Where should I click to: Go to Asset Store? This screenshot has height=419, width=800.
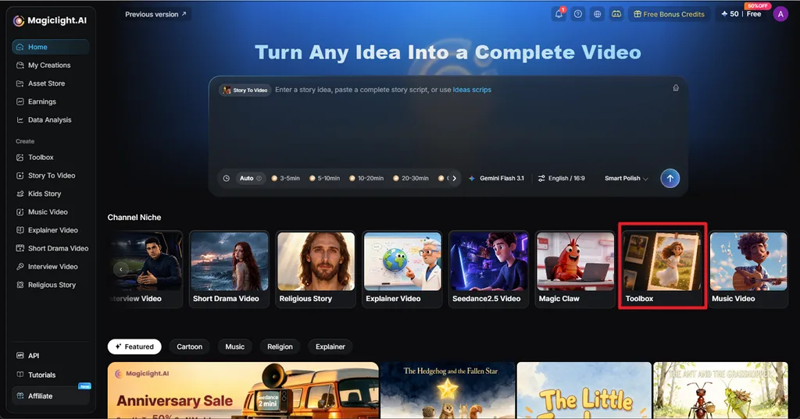tap(51, 83)
